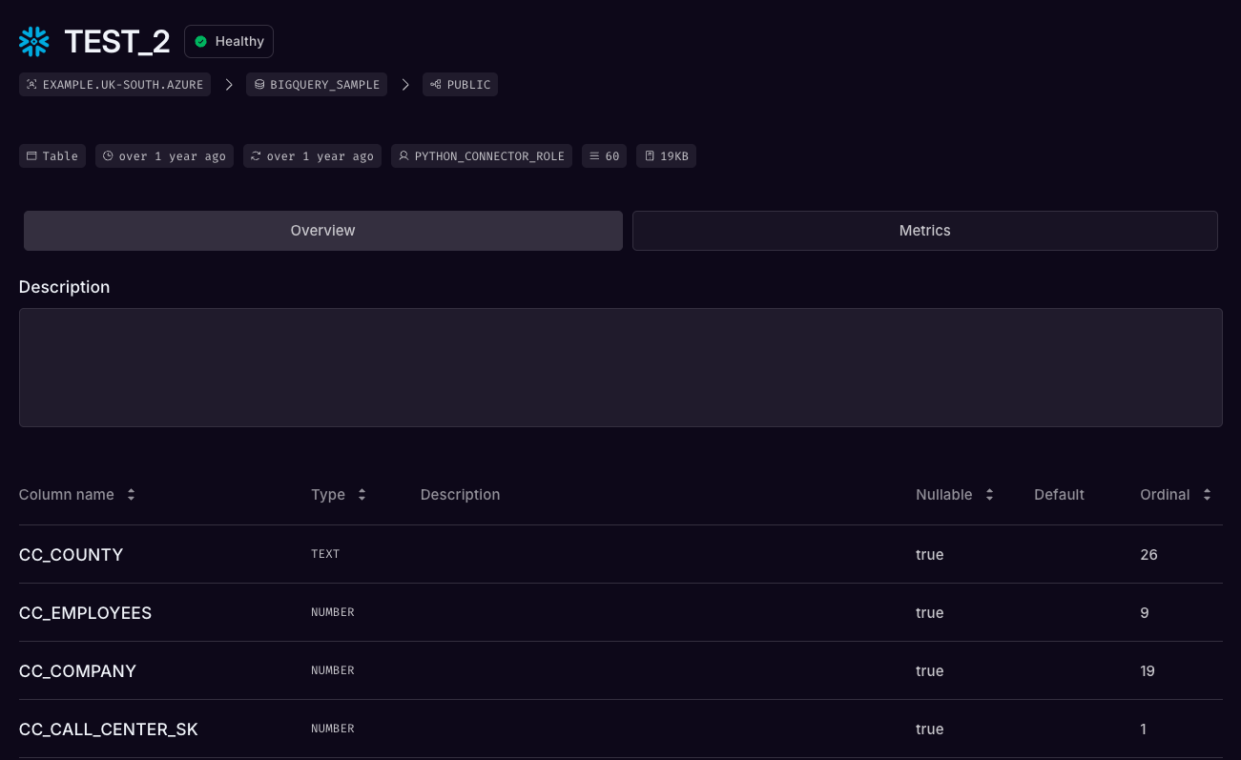1241x760 pixels.
Task: Click the database icon on BIGQUERY_SAMPLE breadcrumb
Action: click(259, 84)
